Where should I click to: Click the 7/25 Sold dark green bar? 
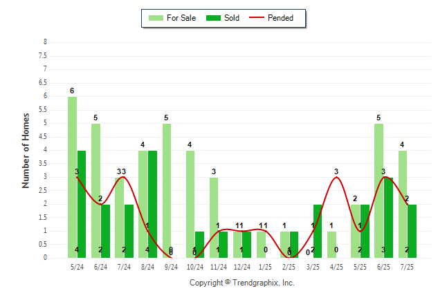coord(412,231)
